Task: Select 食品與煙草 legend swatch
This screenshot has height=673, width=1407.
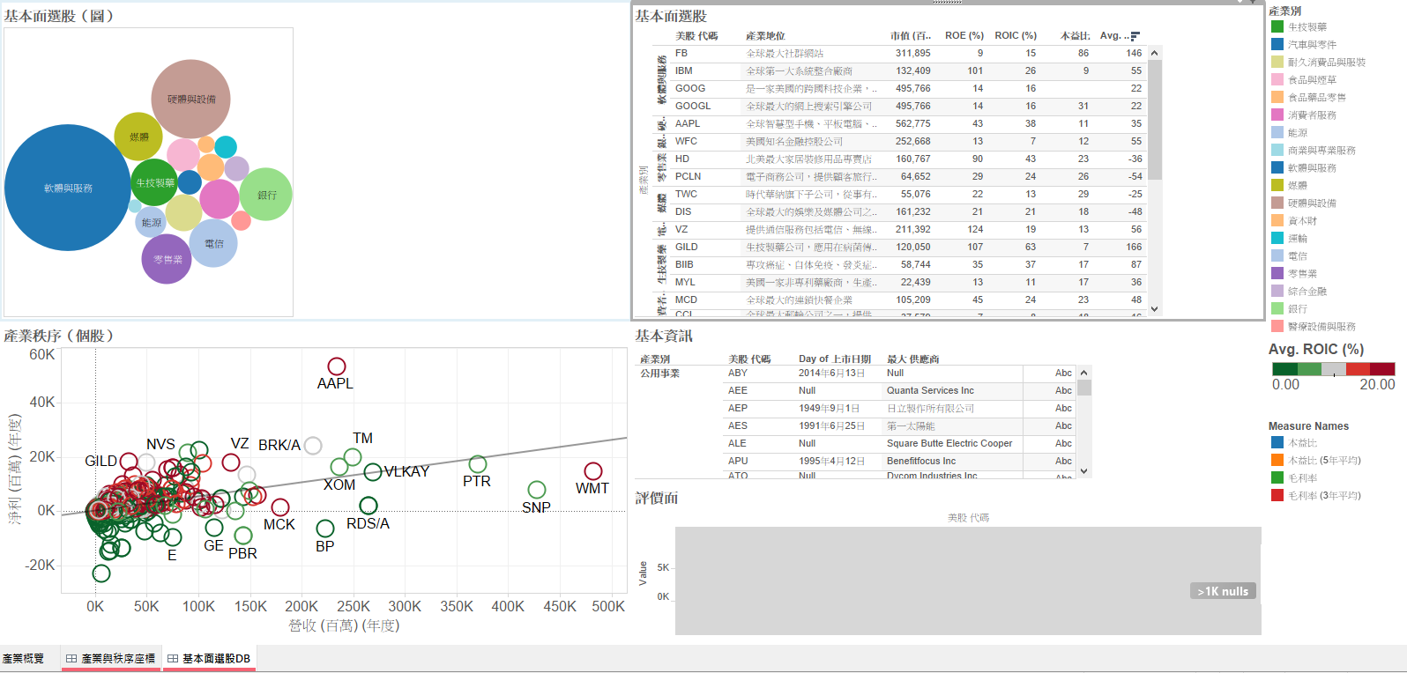Action: tap(1277, 79)
